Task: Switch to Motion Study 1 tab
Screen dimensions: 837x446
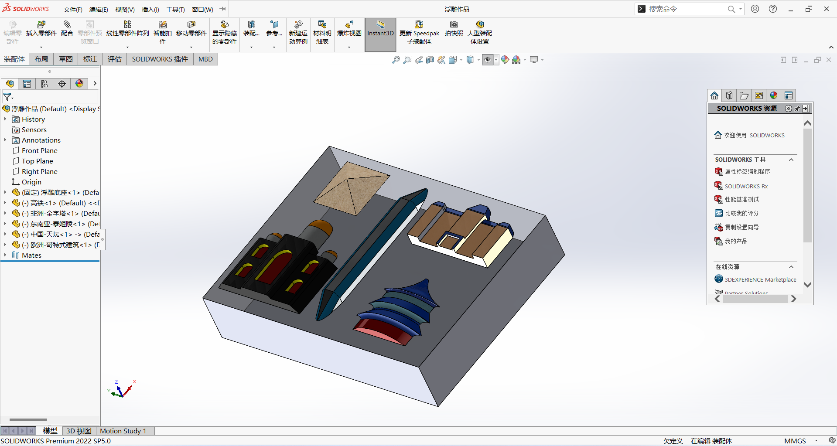Action: (123, 431)
